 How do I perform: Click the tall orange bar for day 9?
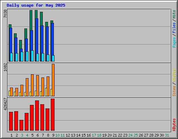(53, 80)
